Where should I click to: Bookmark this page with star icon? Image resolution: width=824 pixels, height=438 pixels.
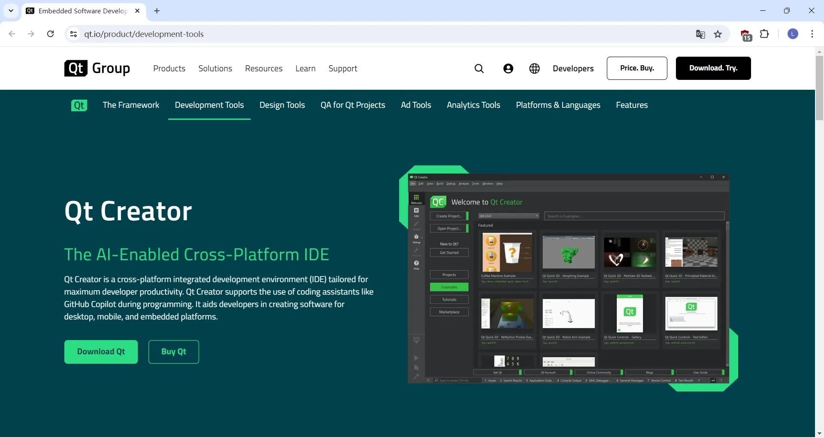pyautogui.click(x=718, y=34)
